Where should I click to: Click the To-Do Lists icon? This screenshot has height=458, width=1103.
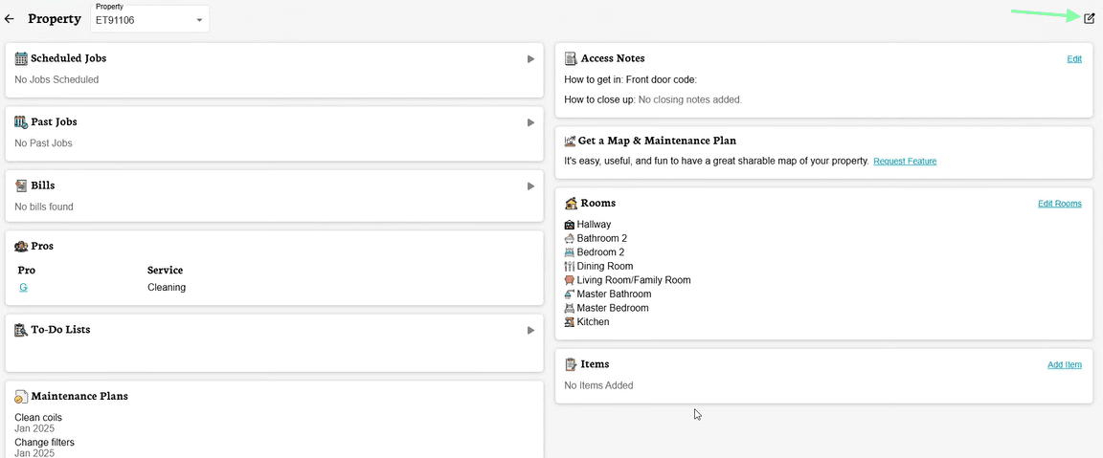pyautogui.click(x=21, y=330)
